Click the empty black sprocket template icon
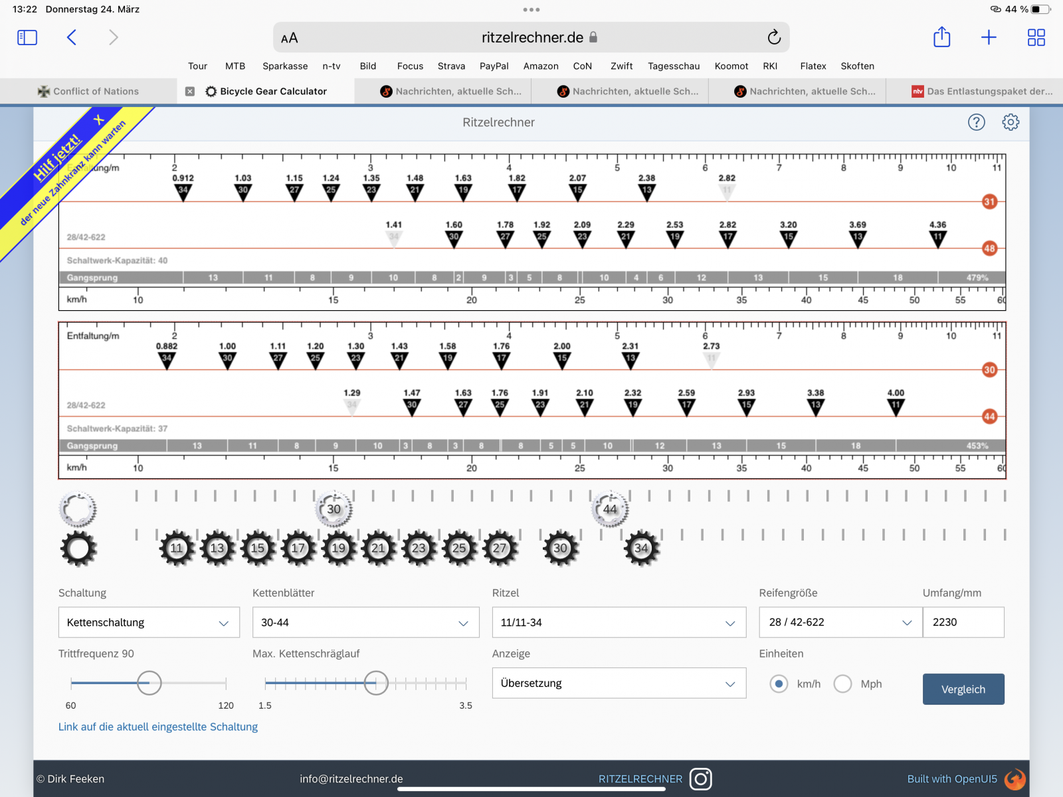 (78, 549)
